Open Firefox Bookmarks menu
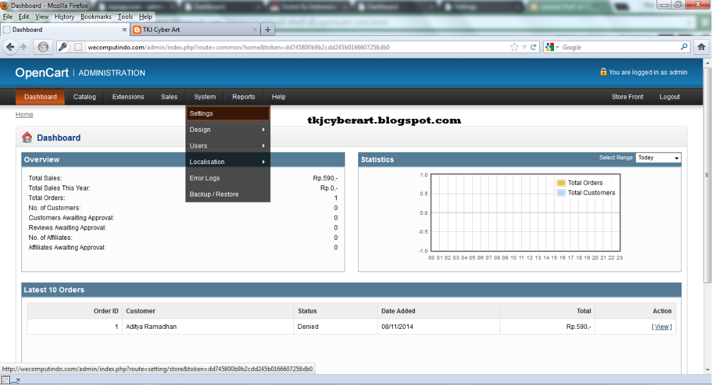The height and width of the screenshot is (385, 712). click(x=96, y=17)
